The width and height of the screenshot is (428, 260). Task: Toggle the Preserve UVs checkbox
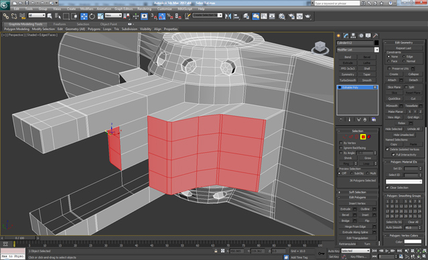[x=390, y=68]
